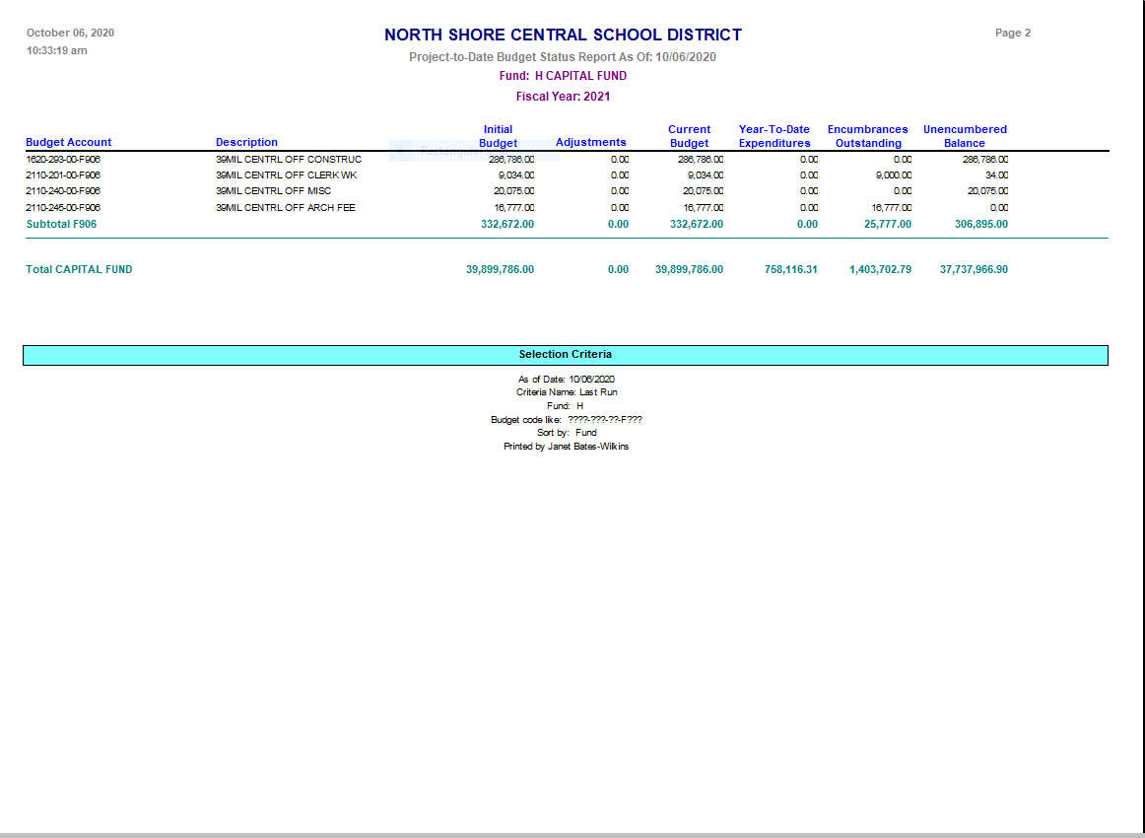Click the 'Encumbrances Outstanding' column header

(x=867, y=137)
